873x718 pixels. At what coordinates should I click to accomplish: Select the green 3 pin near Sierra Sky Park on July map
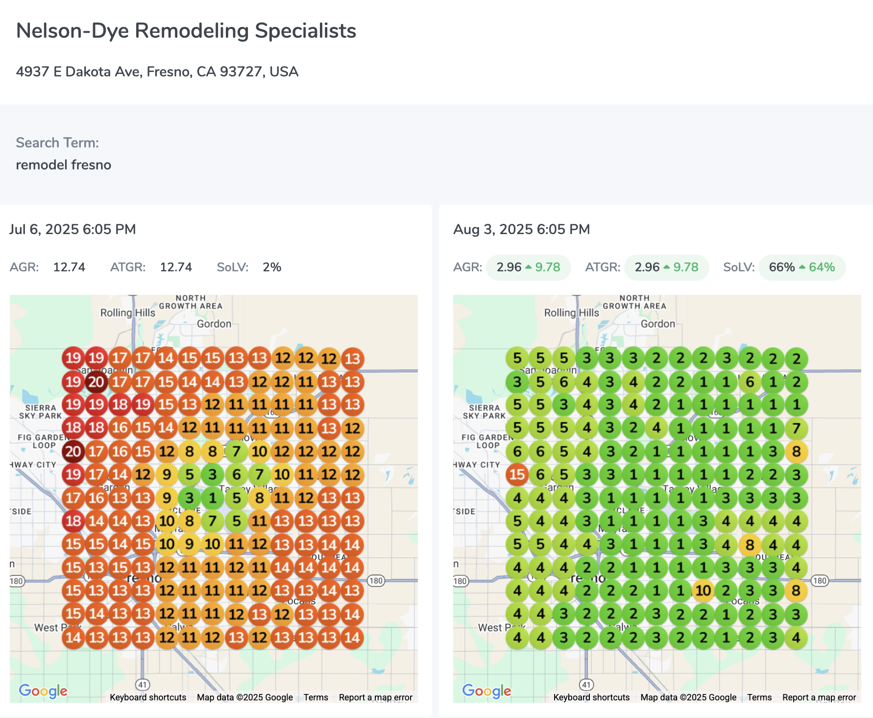coord(213,474)
